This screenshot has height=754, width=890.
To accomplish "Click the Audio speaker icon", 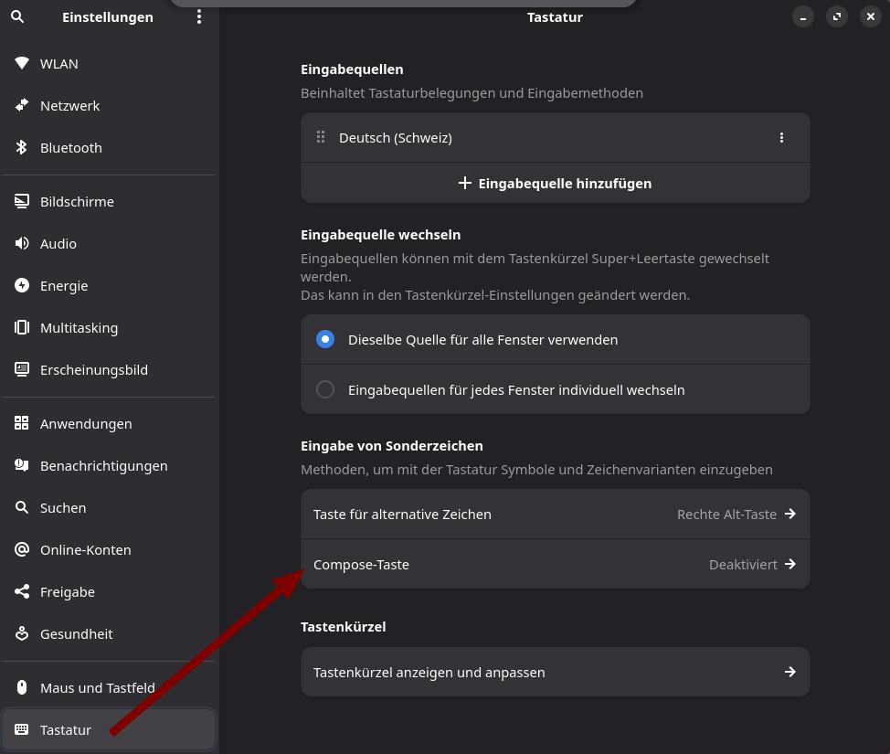I will click(22, 243).
